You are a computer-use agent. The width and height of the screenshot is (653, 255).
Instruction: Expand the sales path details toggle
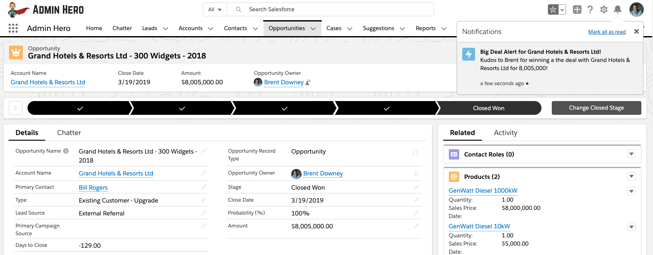16,108
